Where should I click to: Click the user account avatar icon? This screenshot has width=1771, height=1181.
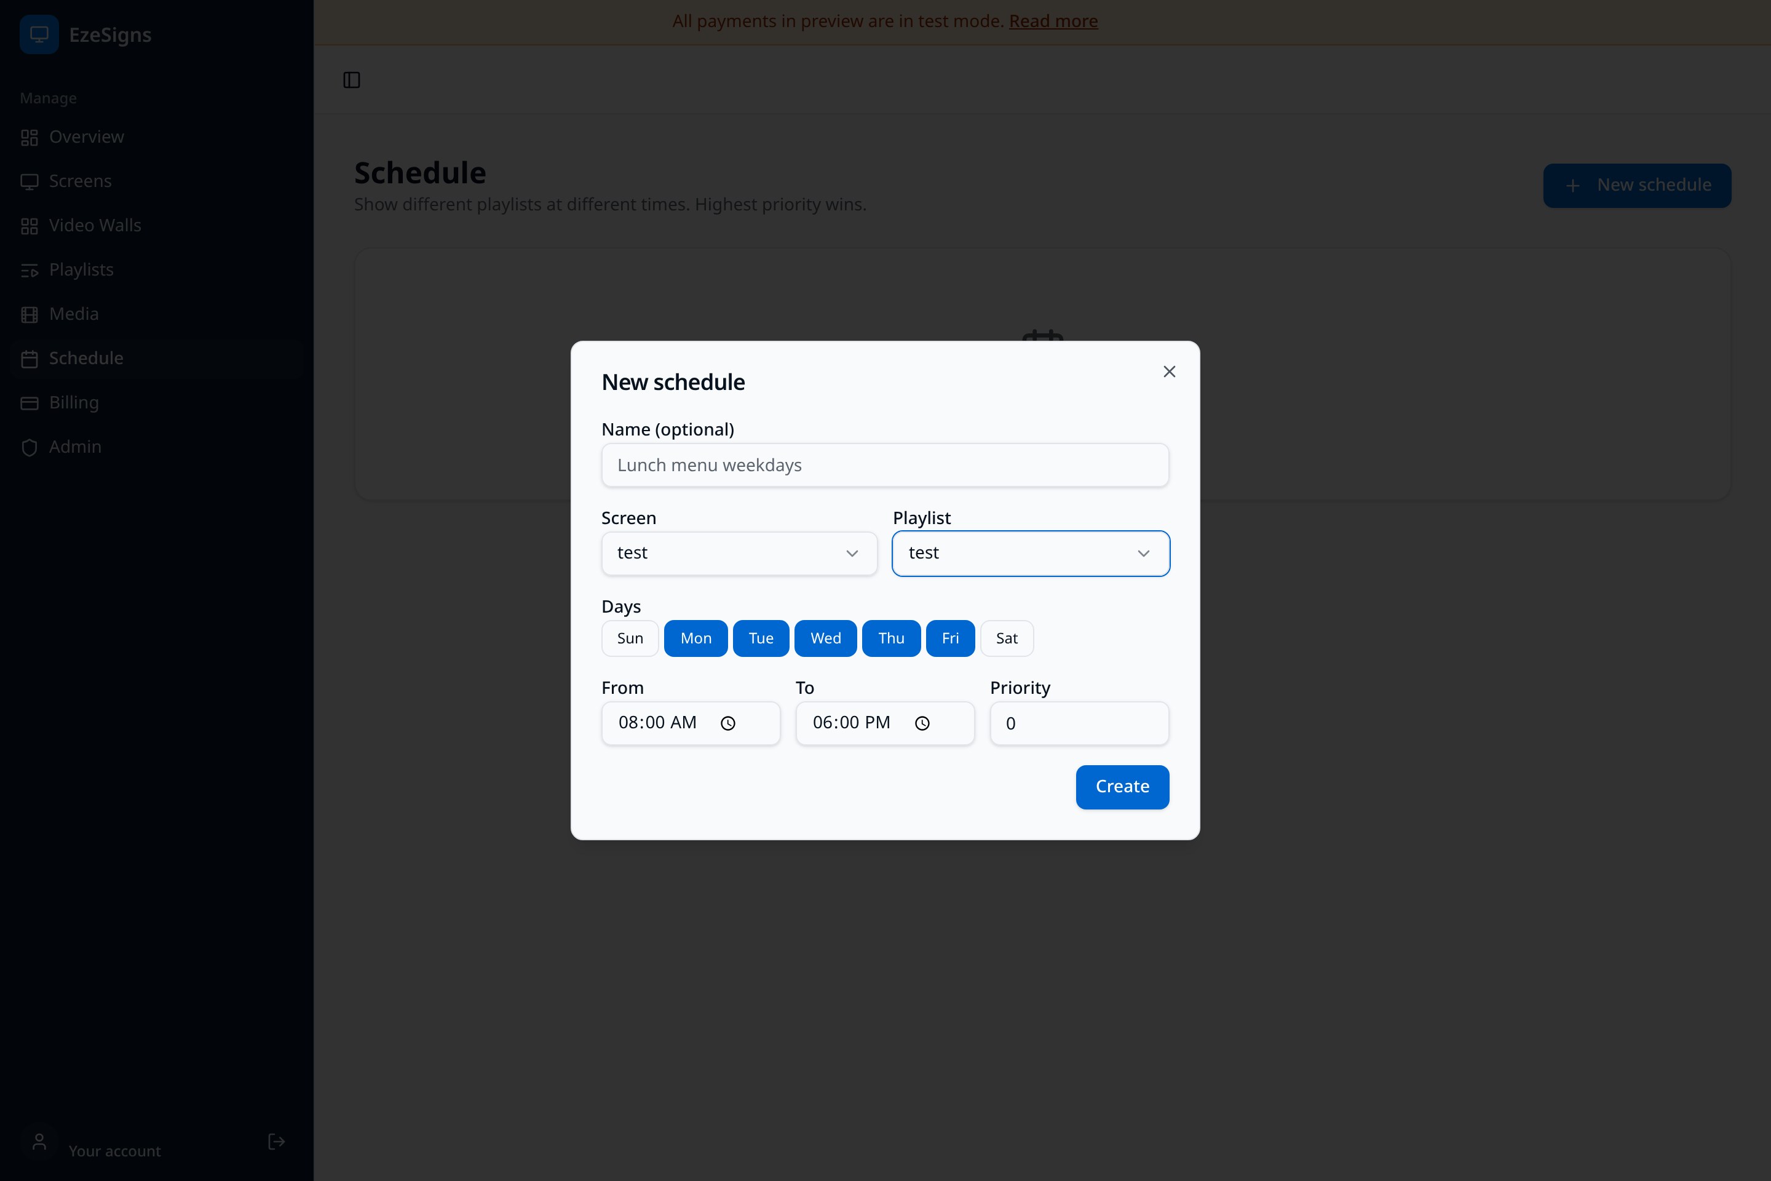pyautogui.click(x=39, y=1142)
